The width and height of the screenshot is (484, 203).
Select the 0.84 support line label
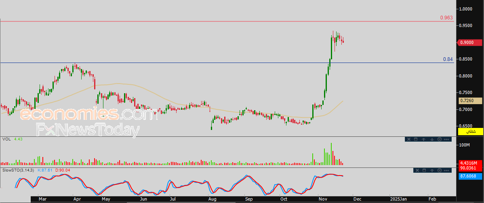[448, 59]
